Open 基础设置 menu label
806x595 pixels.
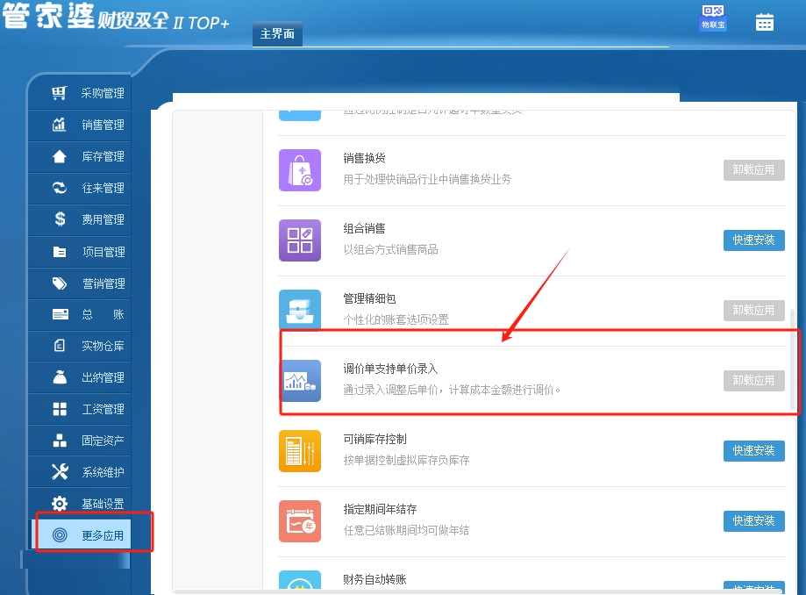pyautogui.click(x=103, y=504)
